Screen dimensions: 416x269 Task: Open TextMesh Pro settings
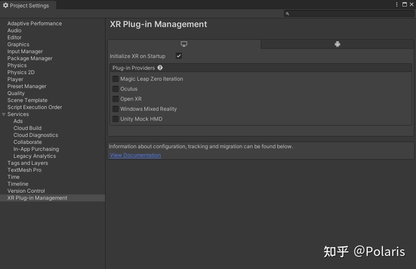click(24, 170)
